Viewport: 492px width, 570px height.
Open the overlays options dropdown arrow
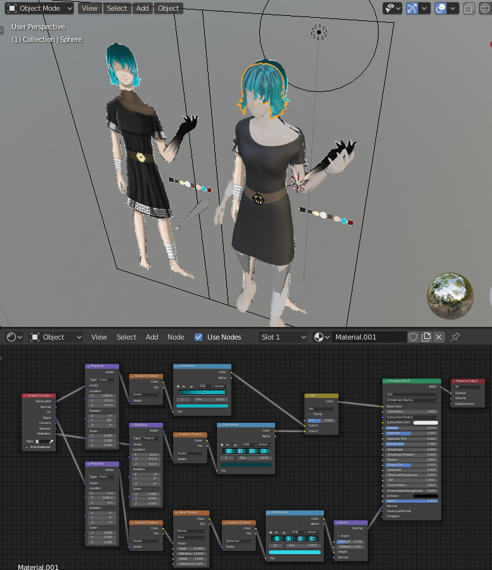coord(453,8)
